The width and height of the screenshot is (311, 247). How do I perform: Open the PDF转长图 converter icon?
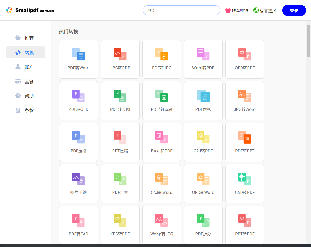coord(120,96)
